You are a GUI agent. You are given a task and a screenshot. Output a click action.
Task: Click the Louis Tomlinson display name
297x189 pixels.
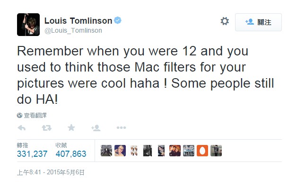tap(78, 21)
